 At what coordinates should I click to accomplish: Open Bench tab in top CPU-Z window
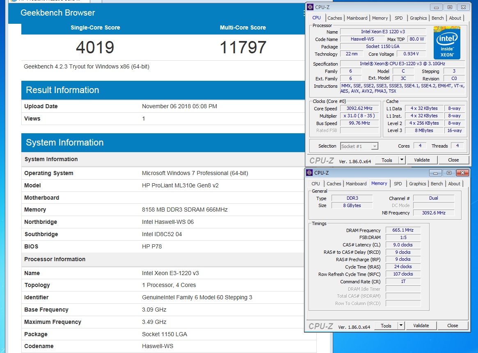437,18
